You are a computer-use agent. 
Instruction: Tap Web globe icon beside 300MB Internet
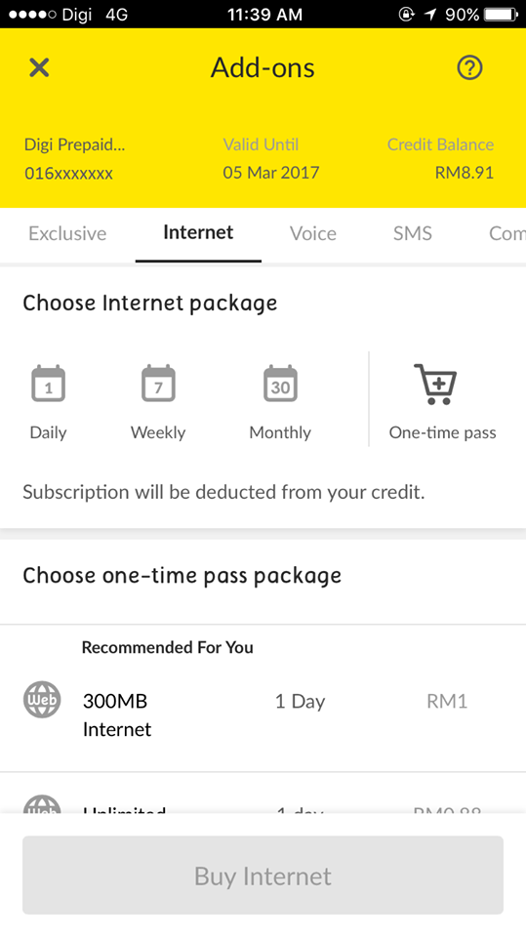[x=42, y=699]
